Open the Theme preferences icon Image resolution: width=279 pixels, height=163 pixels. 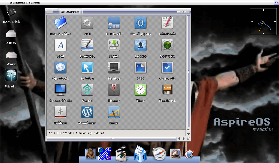pyautogui.click(x=114, y=90)
